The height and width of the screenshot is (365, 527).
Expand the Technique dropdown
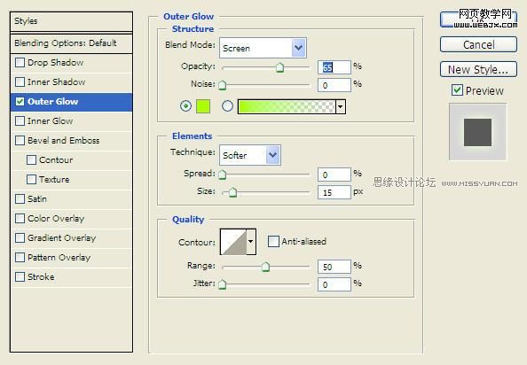coord(250,155)
